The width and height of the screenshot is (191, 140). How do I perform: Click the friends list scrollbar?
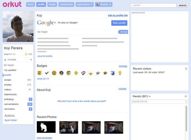(186, 118)
